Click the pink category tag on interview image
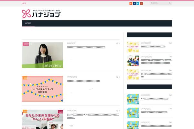This screenshot has height=129, width=194. (x=26, y=44)
